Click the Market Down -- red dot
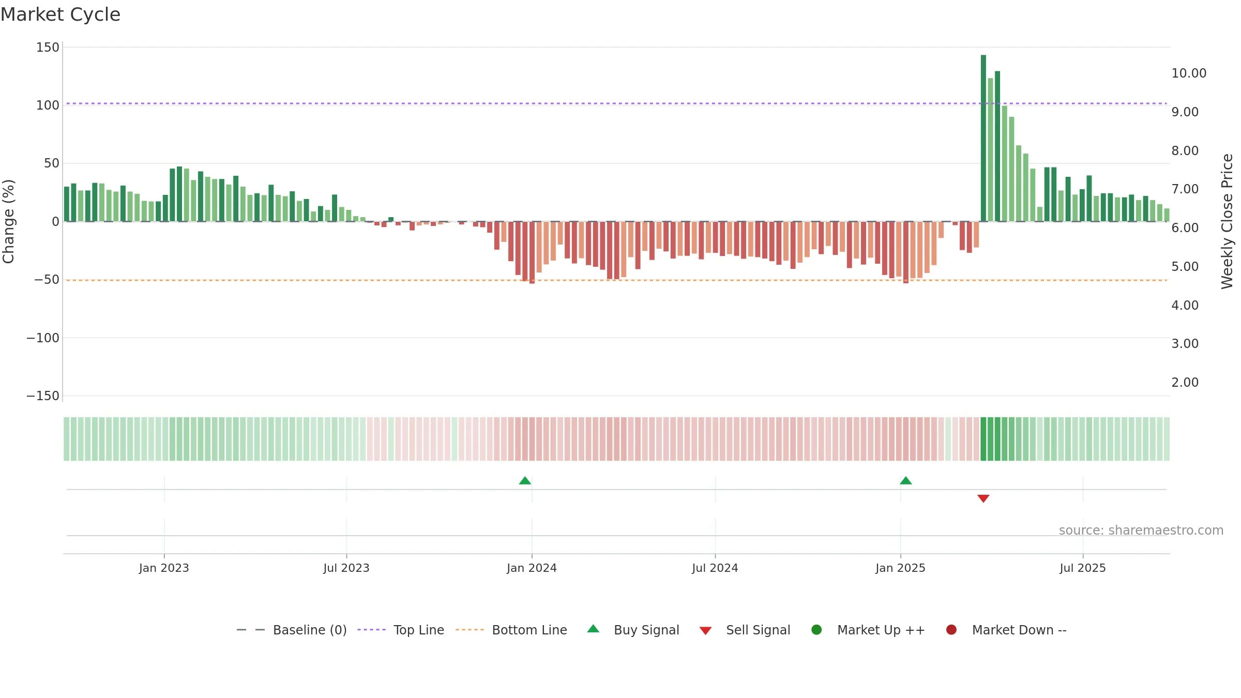The height and width of the screenshot is (698, 1241). pyautogui.click(x=951, y=630)
